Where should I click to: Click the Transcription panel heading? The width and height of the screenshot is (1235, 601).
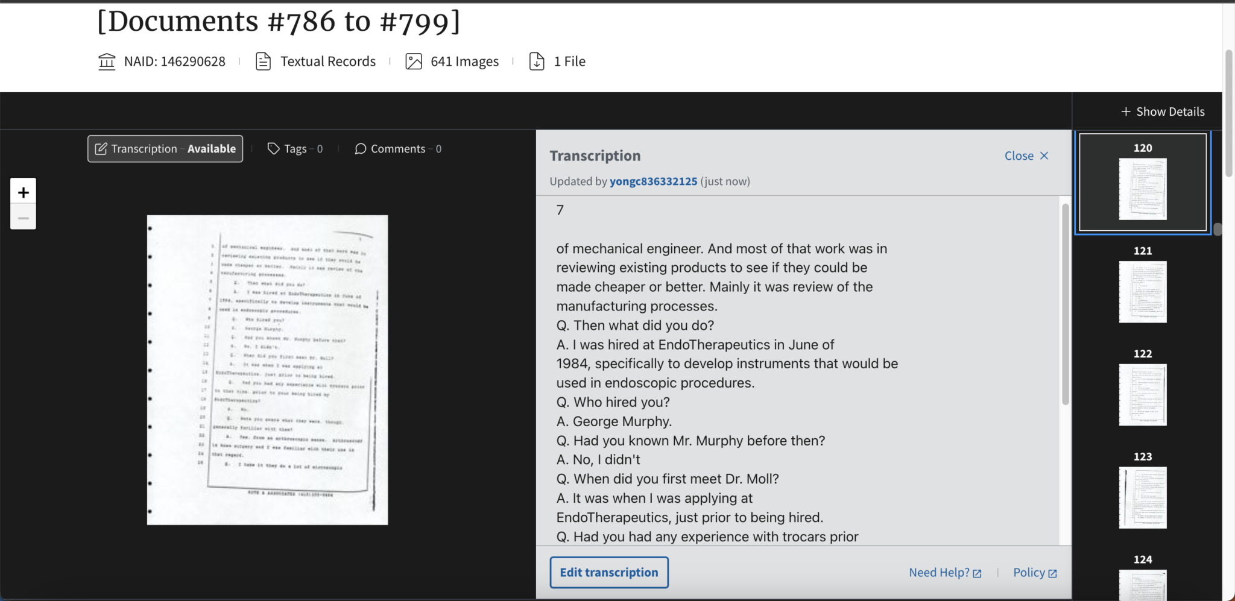pyautogui.click(x=595, y=156)
